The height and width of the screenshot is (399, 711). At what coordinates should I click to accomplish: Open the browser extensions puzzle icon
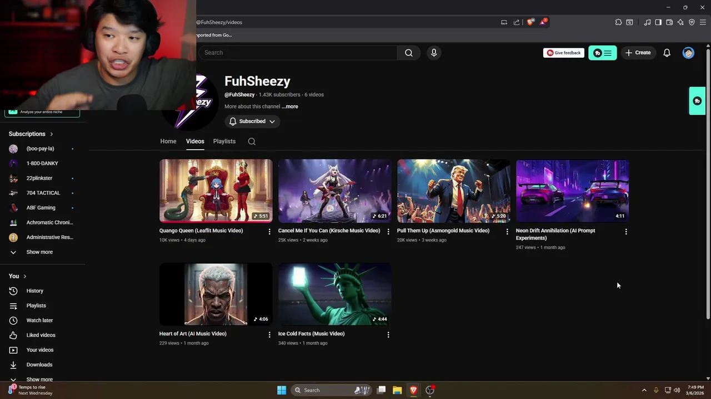click(618, 22)
